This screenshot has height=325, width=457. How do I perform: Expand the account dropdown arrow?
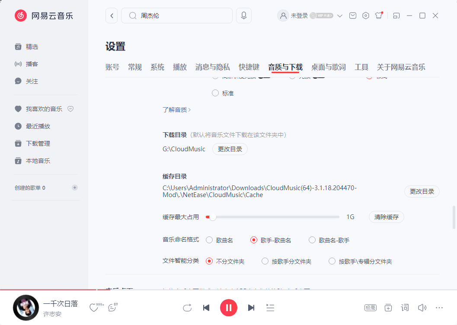(x=340, y=16)
